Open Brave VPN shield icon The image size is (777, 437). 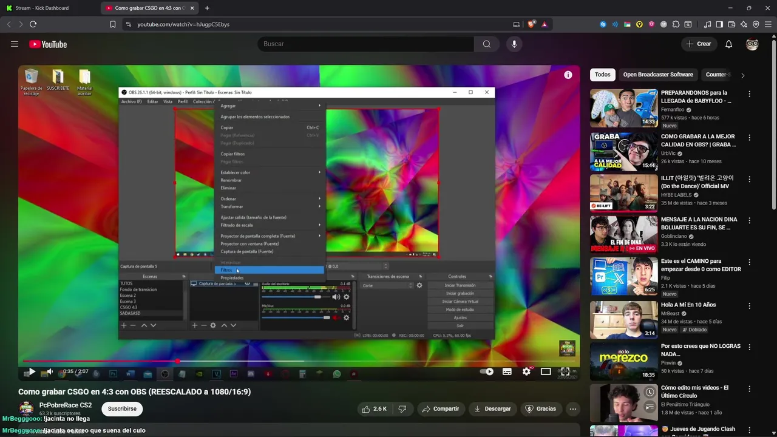756,24
